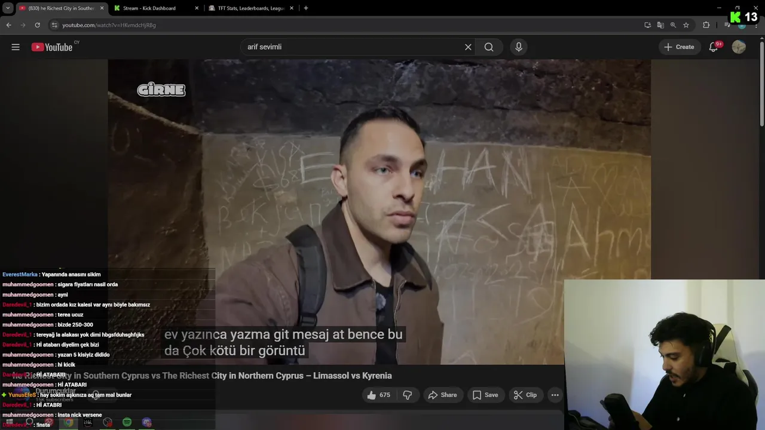Open the Windows Start menu

pyautogui.click(x=9, y=422)
